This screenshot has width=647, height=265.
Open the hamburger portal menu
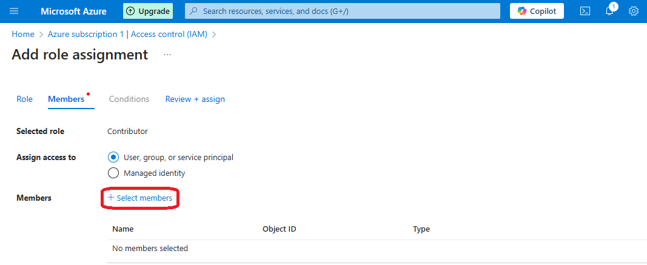tap(15, 11)
